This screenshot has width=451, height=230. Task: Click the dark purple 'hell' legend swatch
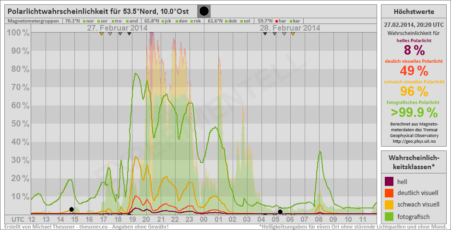390,181
